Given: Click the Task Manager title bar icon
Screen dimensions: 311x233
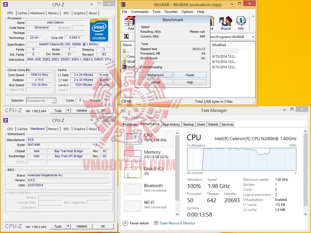Looking at the screenshot, I should click(123, 110).
